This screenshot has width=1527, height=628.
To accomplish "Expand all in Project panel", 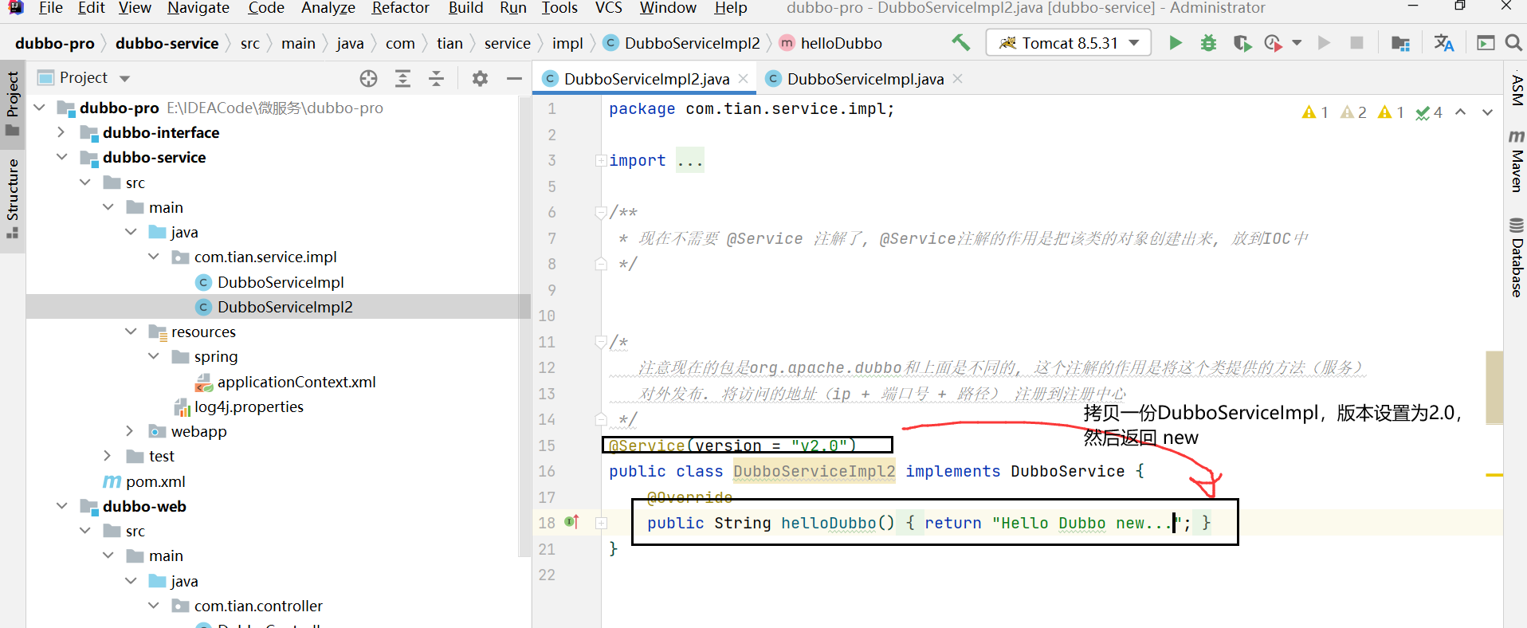I will click(x=402, y=78).
